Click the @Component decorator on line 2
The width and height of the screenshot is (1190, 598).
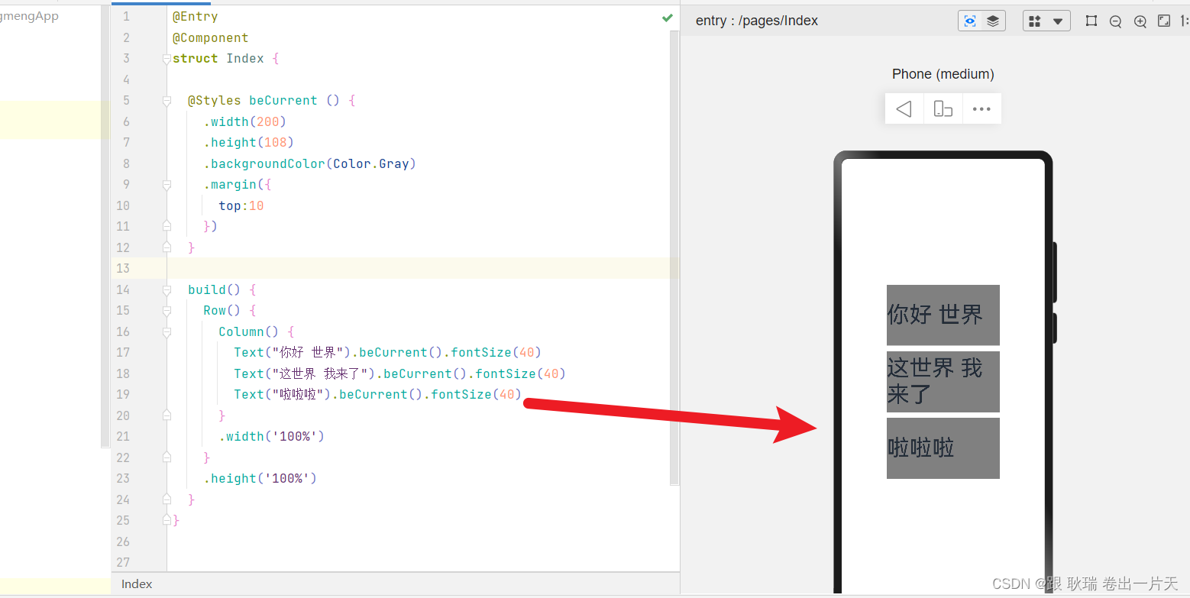point(211,38)
